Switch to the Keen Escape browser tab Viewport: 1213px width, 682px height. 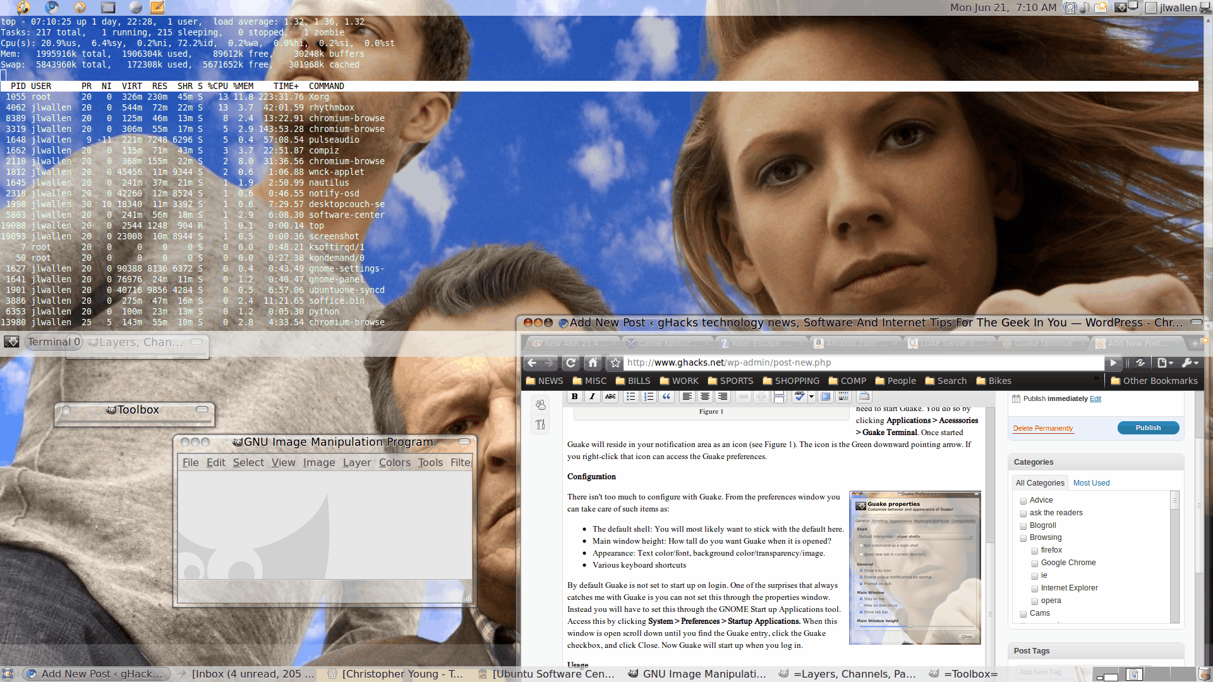pos(761,343)
